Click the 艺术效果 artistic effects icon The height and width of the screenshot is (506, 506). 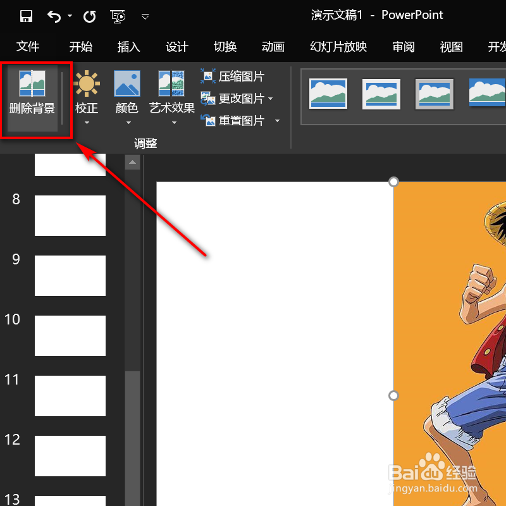click(171, 83)
